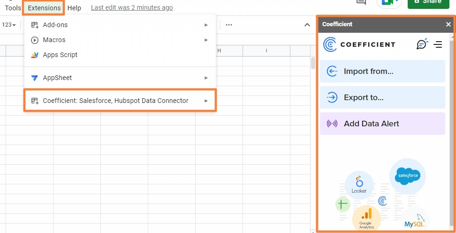Viewport: 456px width, 233px height.
Task: Expand Add-ons submenu arrow
Action: (x=206, y=25)
